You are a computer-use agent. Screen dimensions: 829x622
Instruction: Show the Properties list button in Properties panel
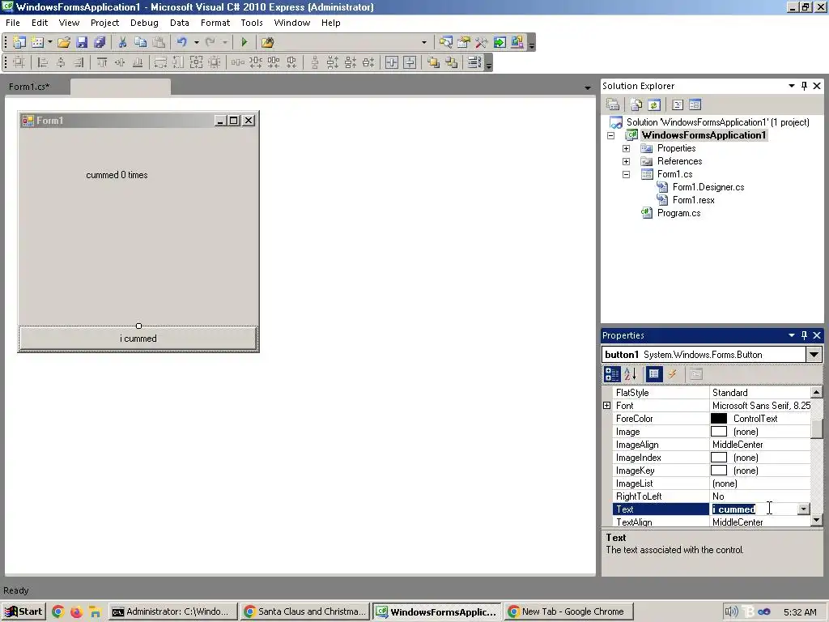(x=654, y=374)
